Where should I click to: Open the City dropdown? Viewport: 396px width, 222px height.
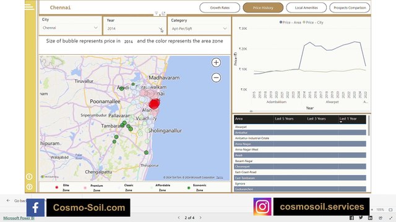pyautogui.click(x=70, y=28)
